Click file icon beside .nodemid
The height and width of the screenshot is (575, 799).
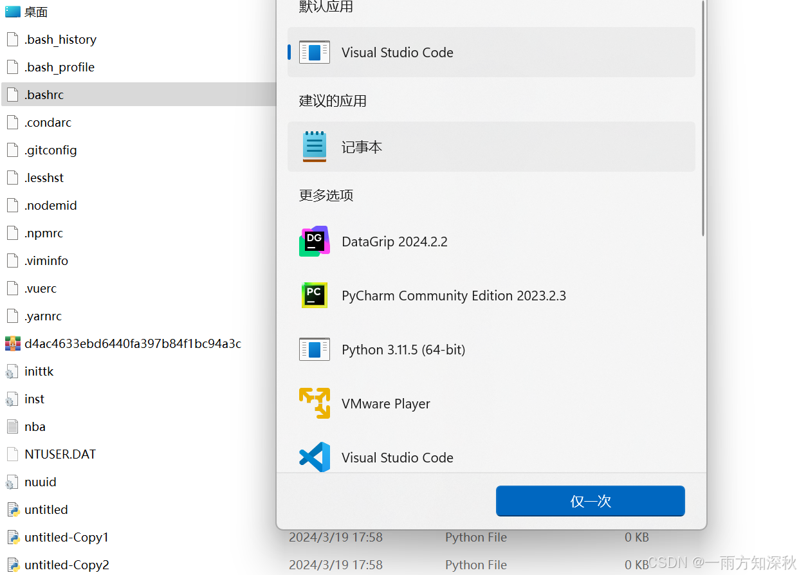click(12, 205)
